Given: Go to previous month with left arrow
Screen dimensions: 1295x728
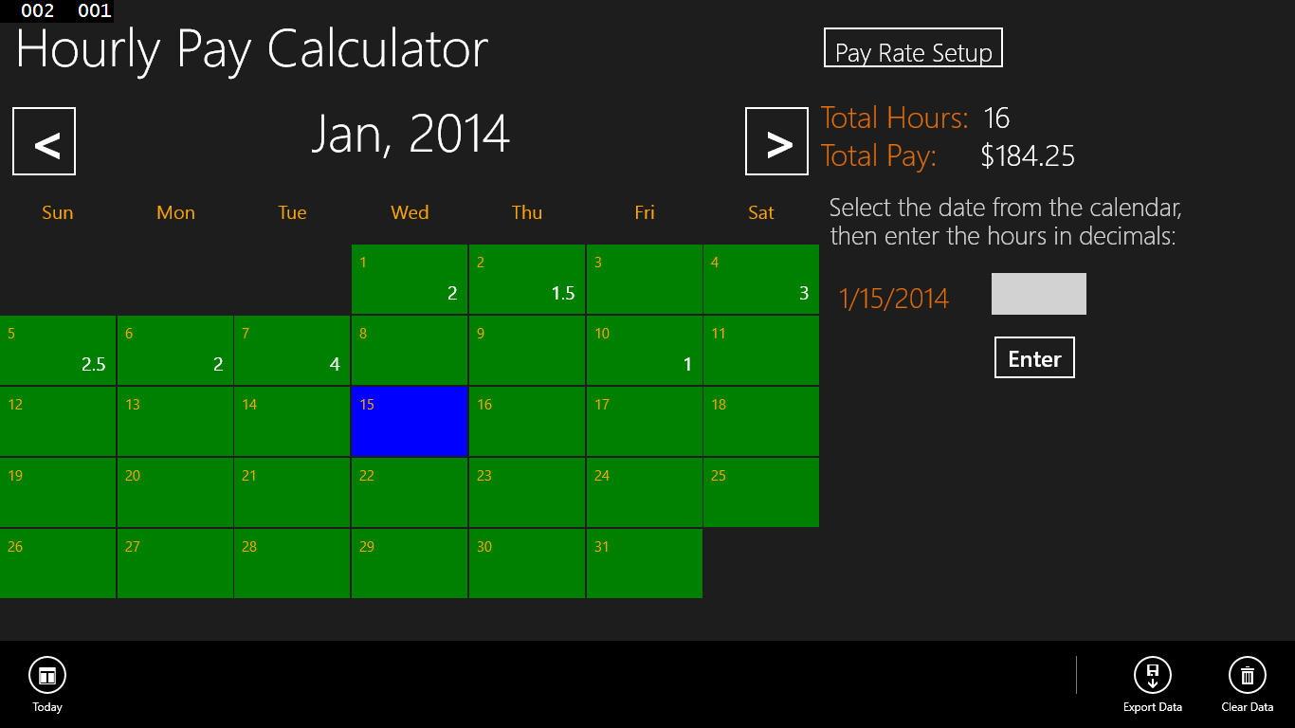Looking at the screenshot, I should pyautogui.click(x=44, y=141).
